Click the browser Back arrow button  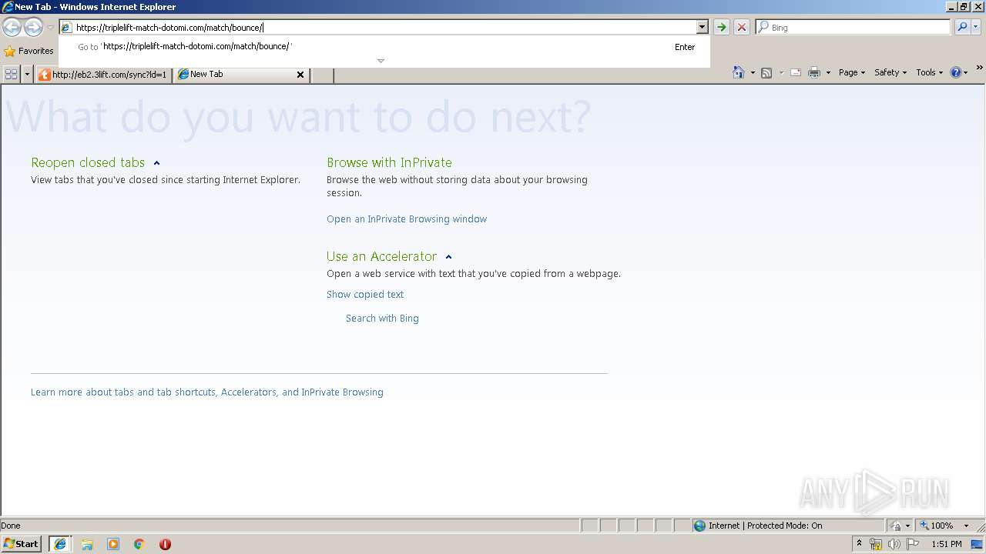click(x=12, y=28)
